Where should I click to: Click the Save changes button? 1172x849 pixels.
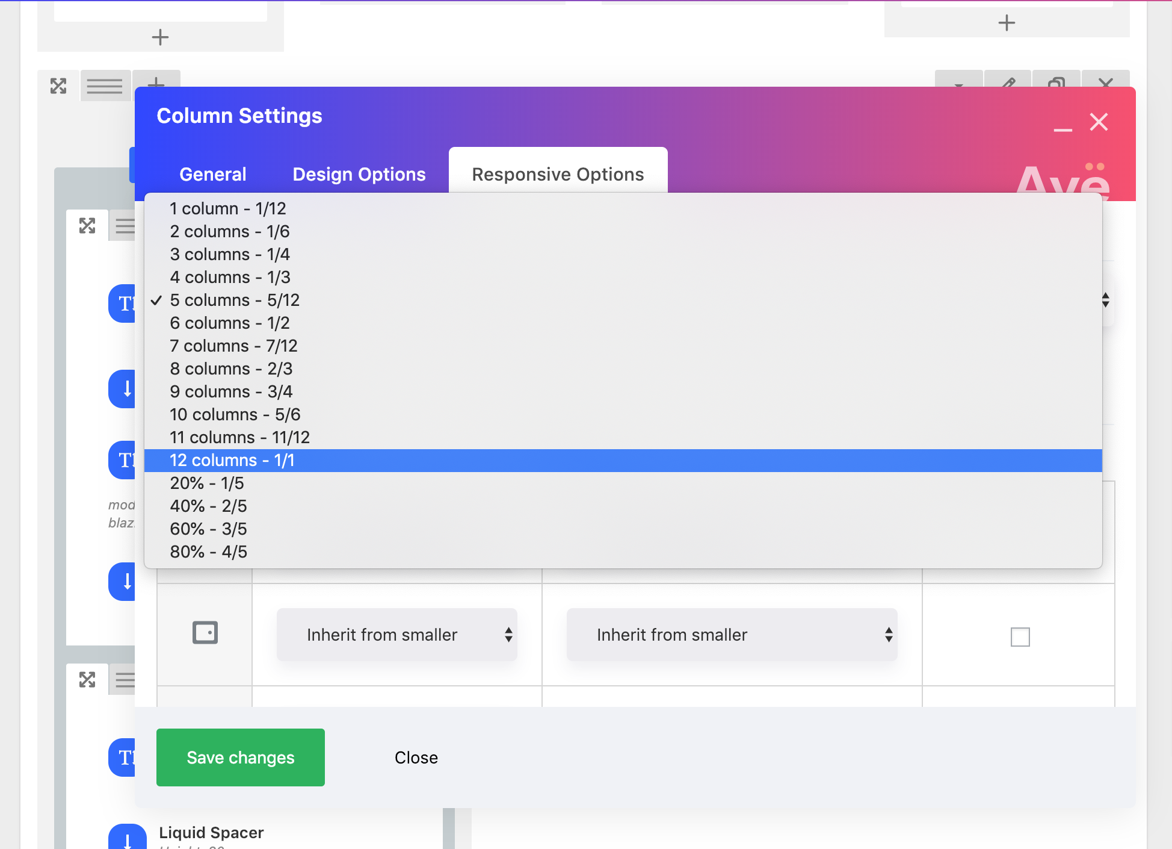pos(241,757)
